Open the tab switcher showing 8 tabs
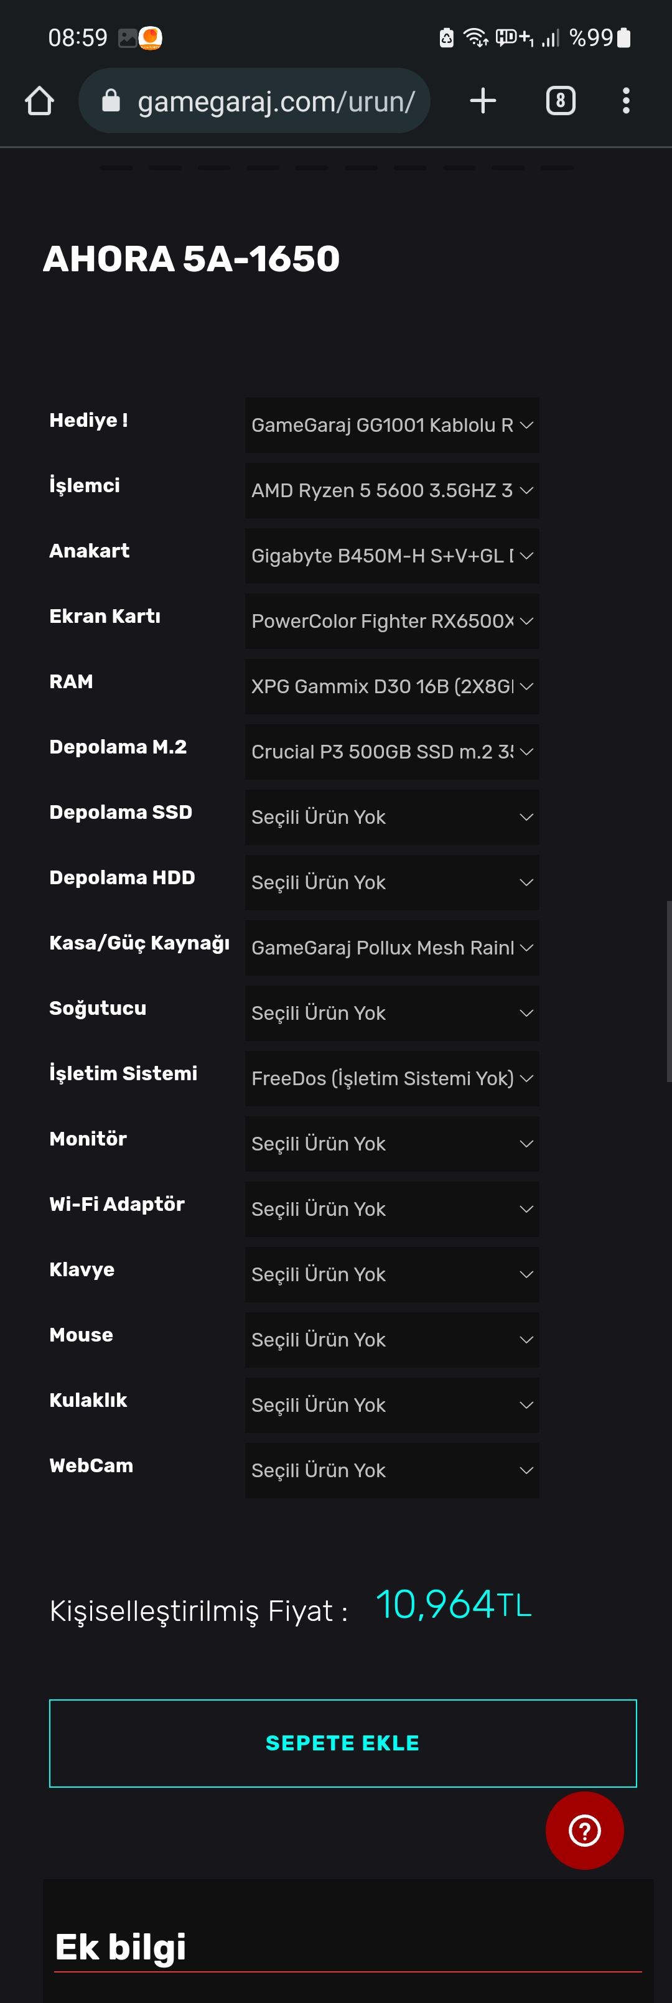Screen dimensions: 672x2003 560,101
